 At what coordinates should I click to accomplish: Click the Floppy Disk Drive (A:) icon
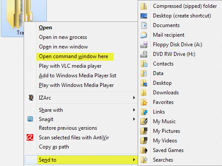[144, 45]
